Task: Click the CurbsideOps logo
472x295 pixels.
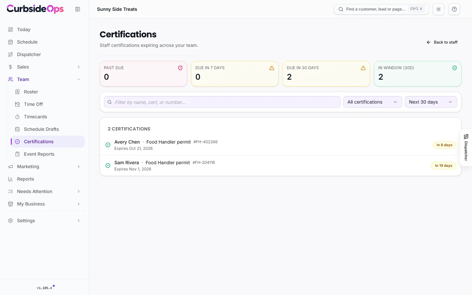Action: tap(35, 9)
